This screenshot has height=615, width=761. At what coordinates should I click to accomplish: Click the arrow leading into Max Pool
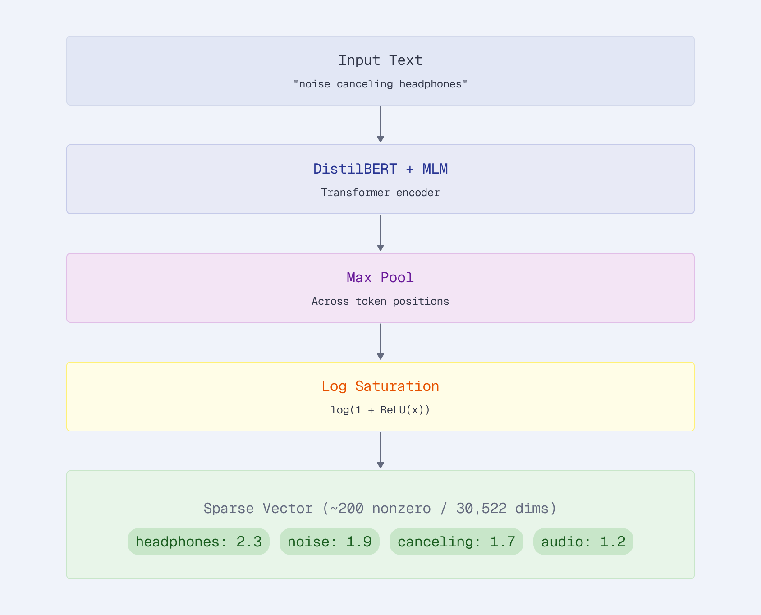[x=380, y=234]
